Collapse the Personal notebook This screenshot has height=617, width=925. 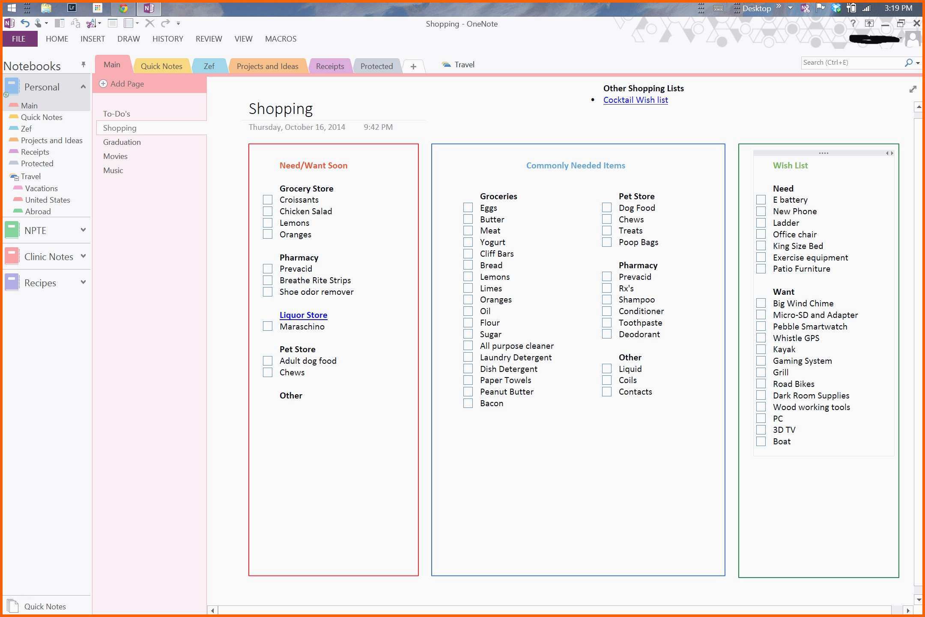[83, 87]
